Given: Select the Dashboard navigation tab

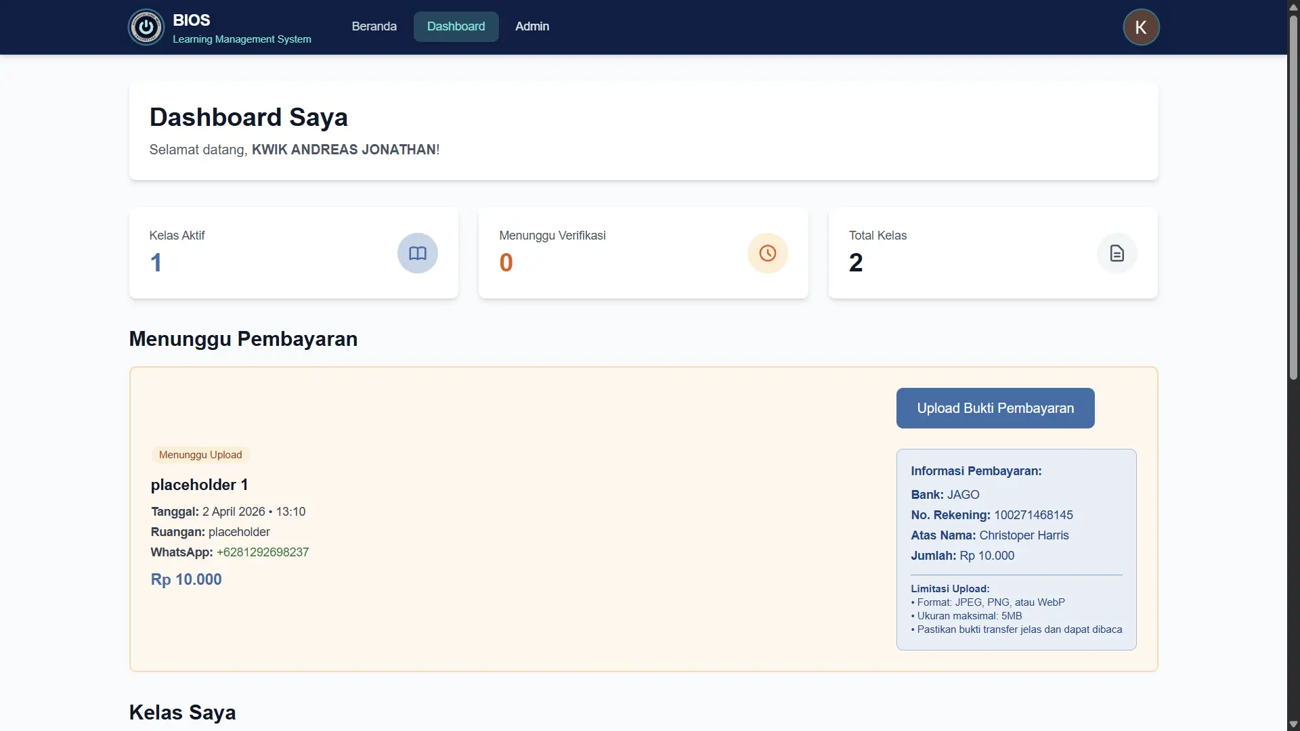Looking at the screenshot, I should (456, 26).
